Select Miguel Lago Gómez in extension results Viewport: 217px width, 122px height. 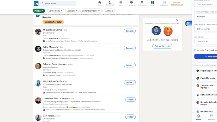coord(206,71)
